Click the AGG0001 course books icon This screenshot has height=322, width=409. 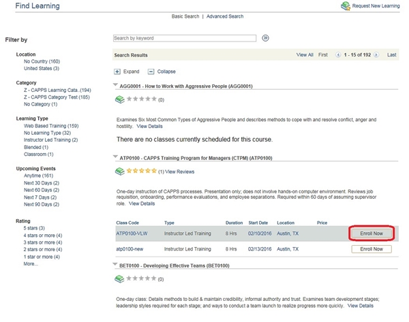coord(119,99)
